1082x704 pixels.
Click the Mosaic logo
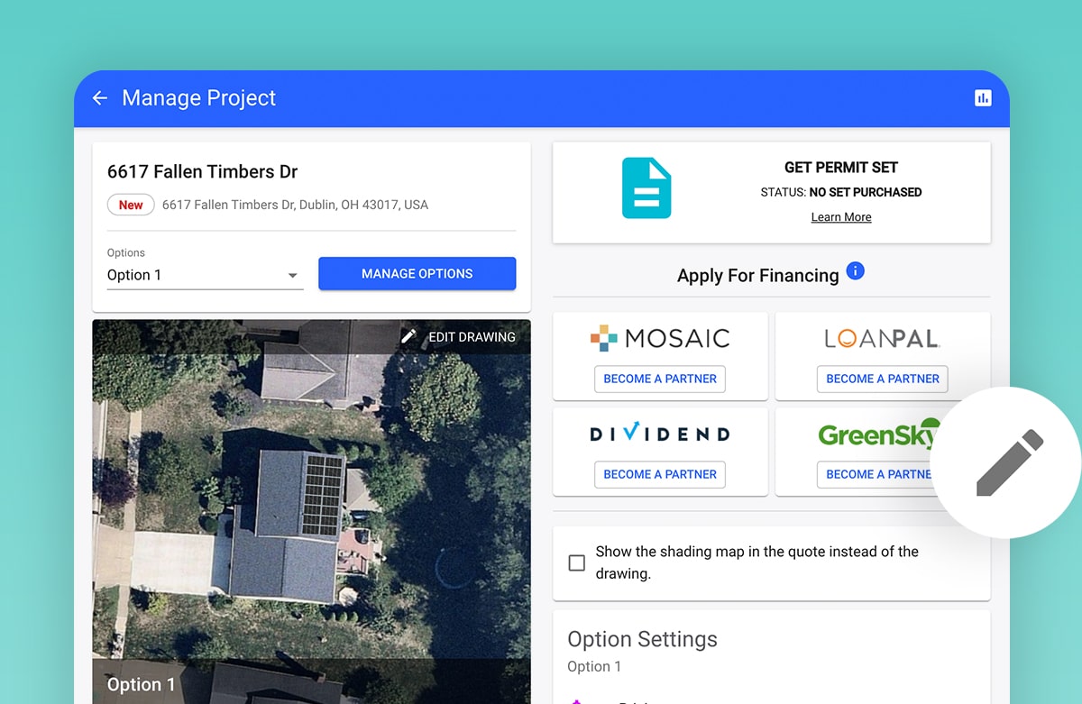(x=660, y=339)
